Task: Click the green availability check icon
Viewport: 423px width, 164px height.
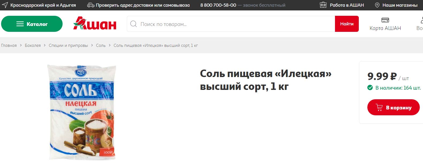Action: click(370, 88)
